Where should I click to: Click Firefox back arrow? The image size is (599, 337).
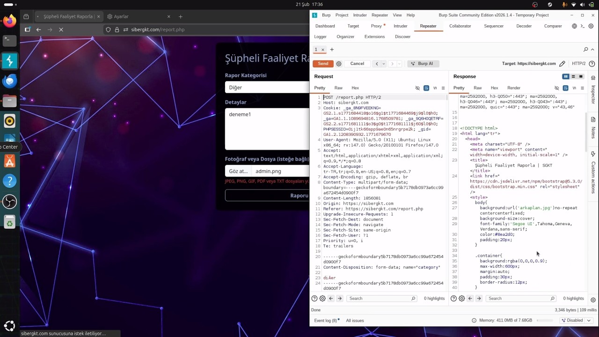point(38,29)
